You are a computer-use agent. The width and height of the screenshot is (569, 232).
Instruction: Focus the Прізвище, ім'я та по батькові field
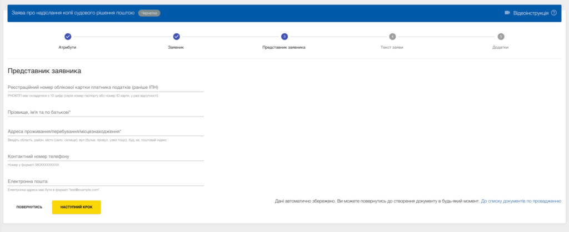tap(106, 112)
